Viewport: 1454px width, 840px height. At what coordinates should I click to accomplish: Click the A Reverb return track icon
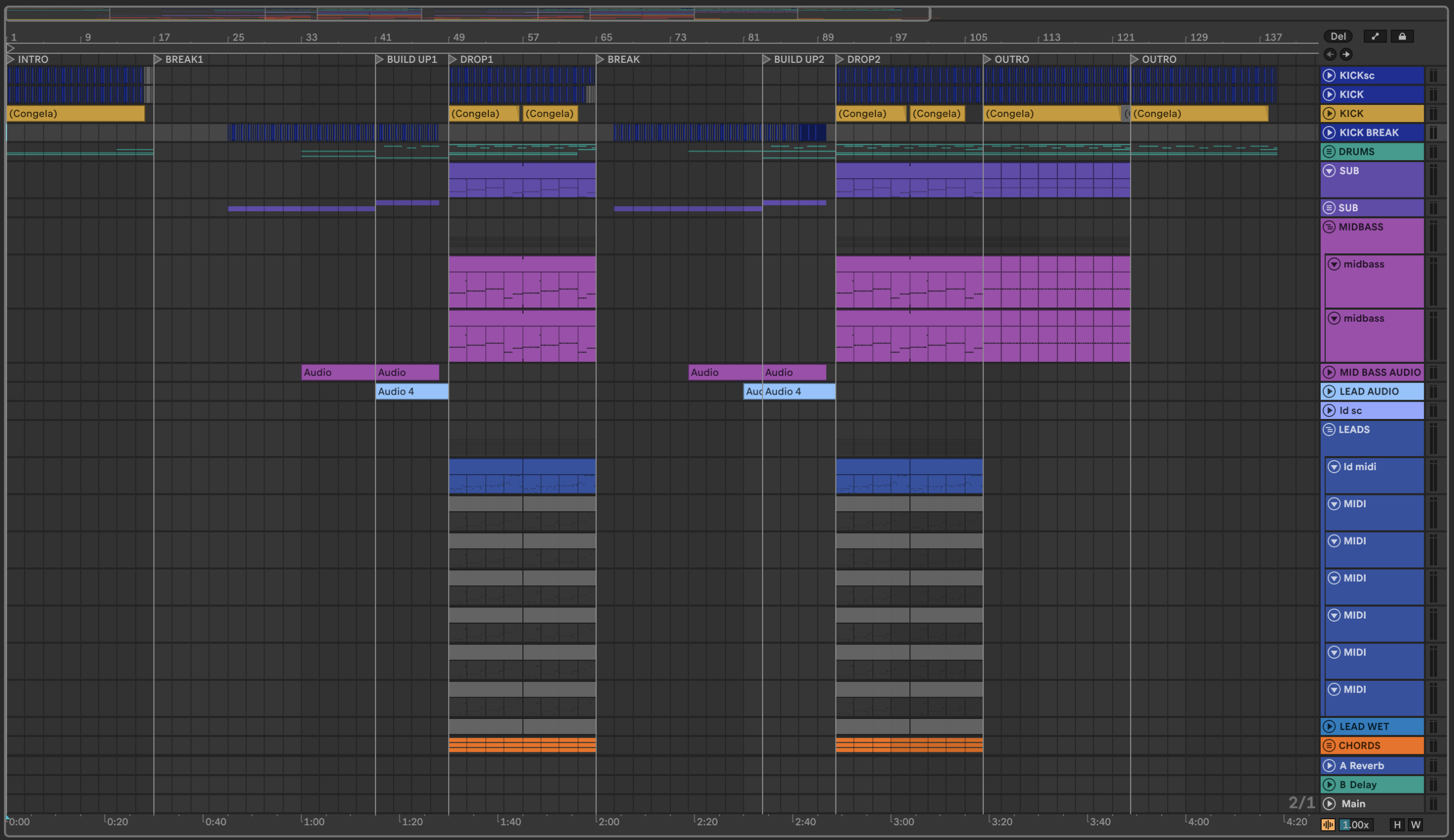click(x=1329, y=766)
